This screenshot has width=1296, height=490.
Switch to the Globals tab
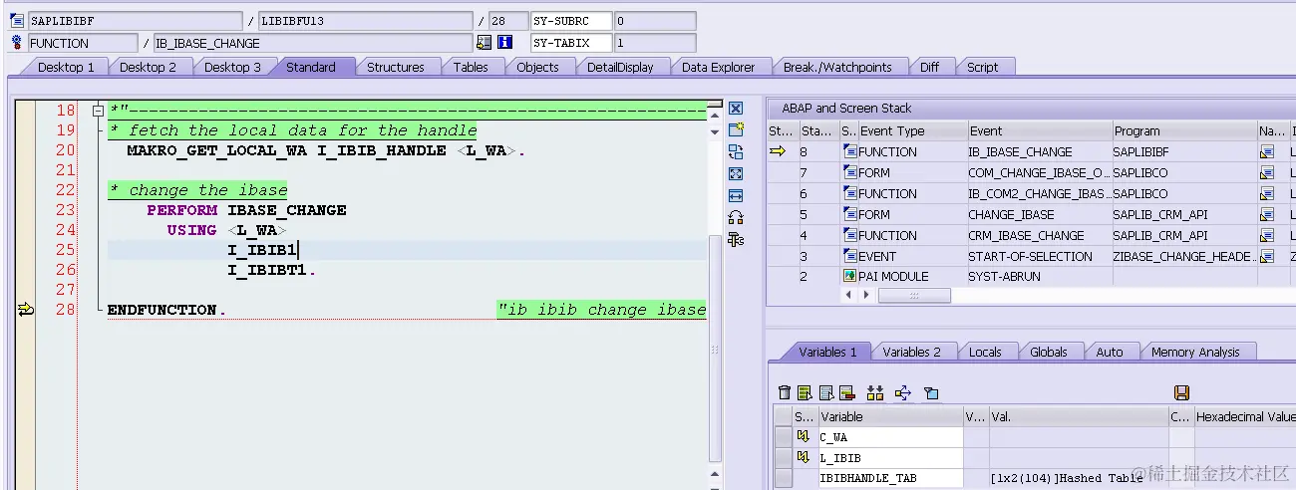click(1049, 352)
